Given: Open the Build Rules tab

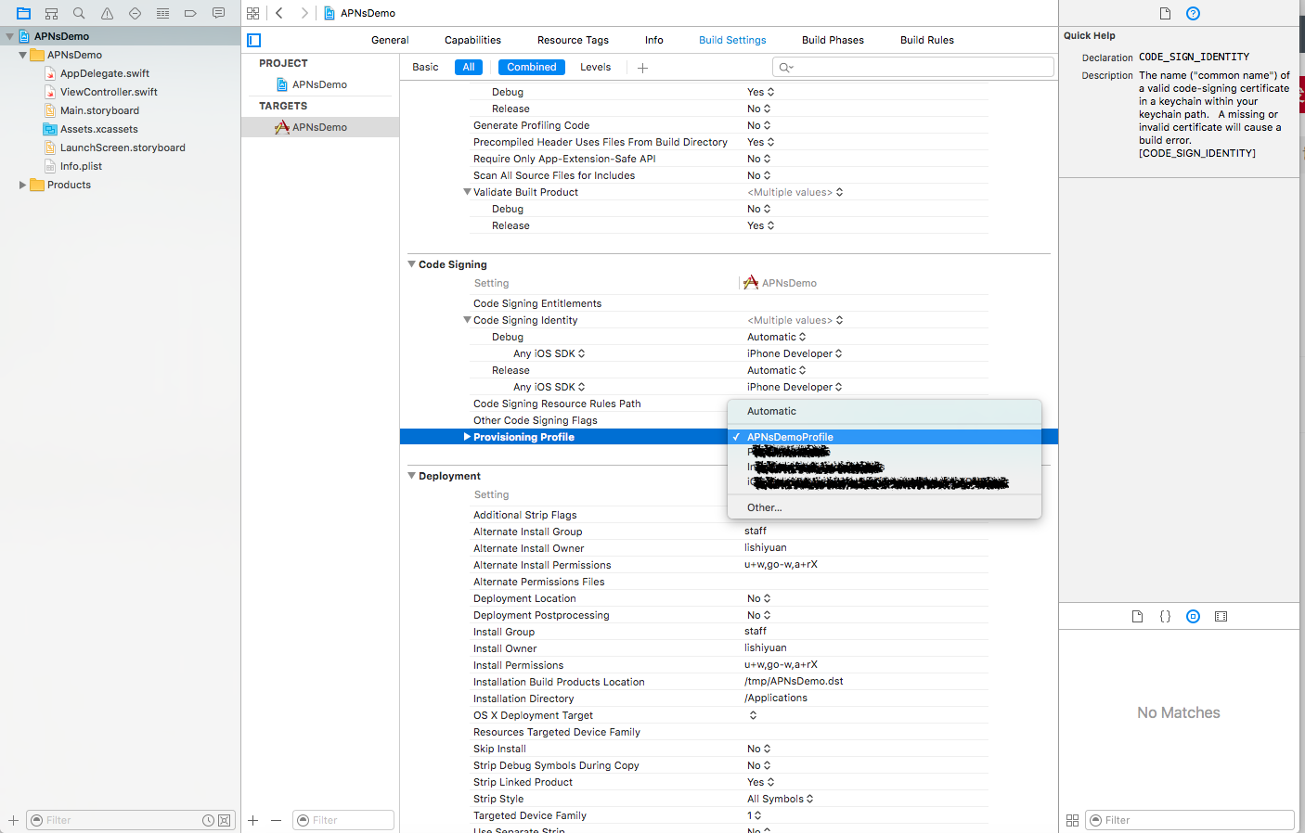Looking at the screenshot, I should coord(927,40).
